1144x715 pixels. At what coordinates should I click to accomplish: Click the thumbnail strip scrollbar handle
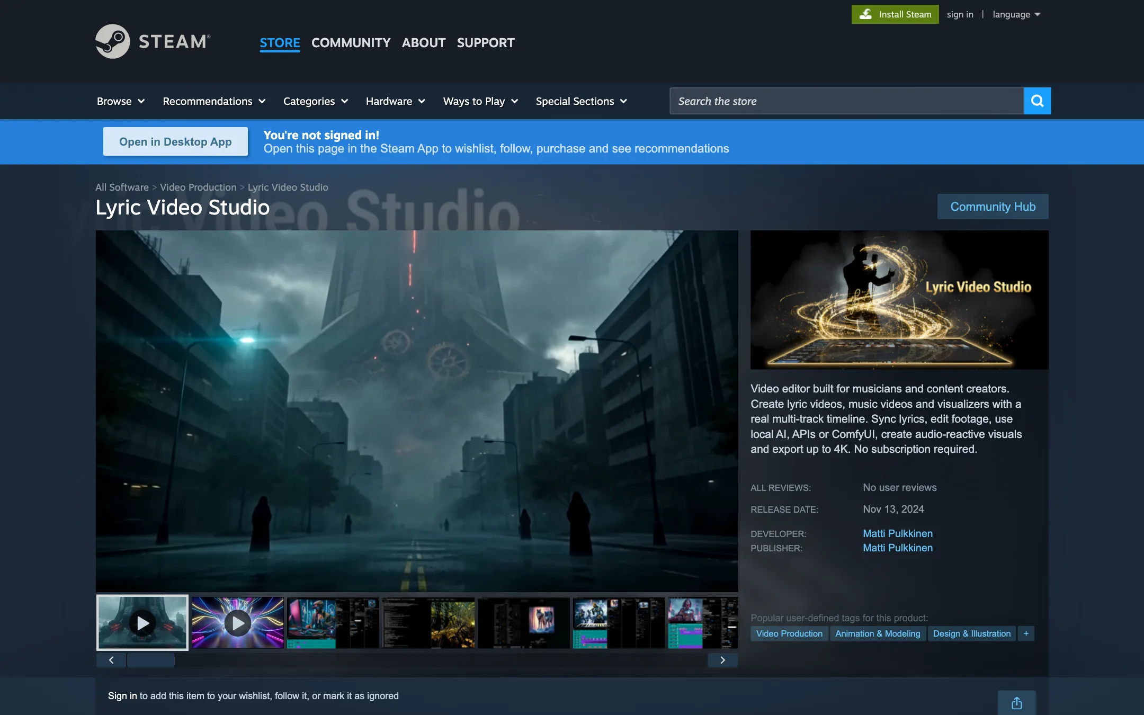pyautogui.click(x=151, y=660)
